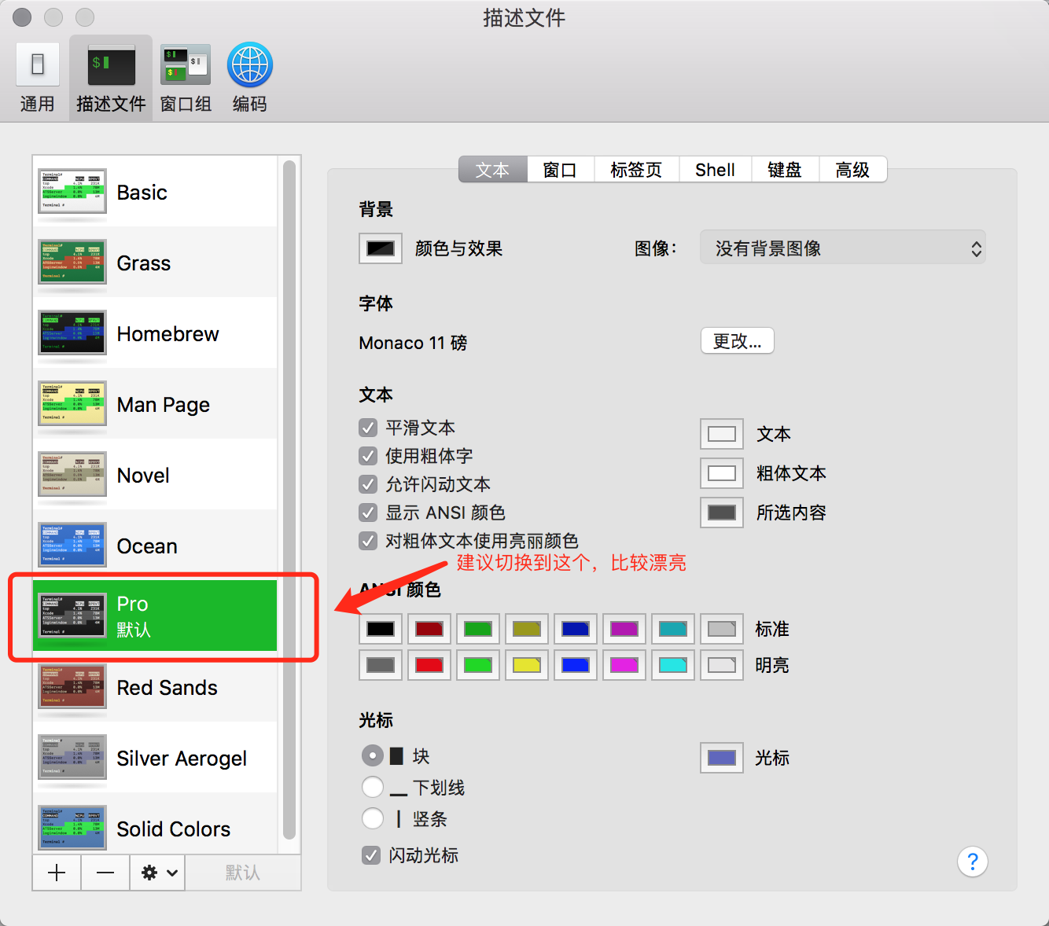Screen dimensions: 1049x926
Task: Click the blue question mark help button
Action: (973, 862)
